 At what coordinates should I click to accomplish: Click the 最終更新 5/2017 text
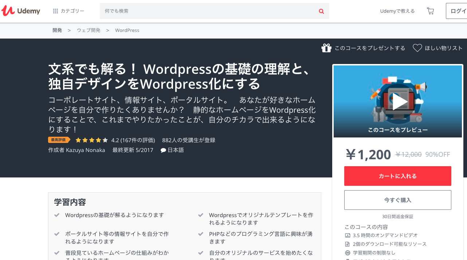(133, 150)
